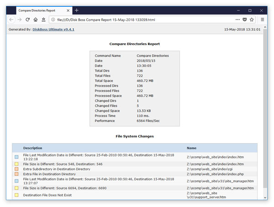Viewport: 274px width, 207px height.
Task: Click the browser back arrow button
Action: [11, 20]
